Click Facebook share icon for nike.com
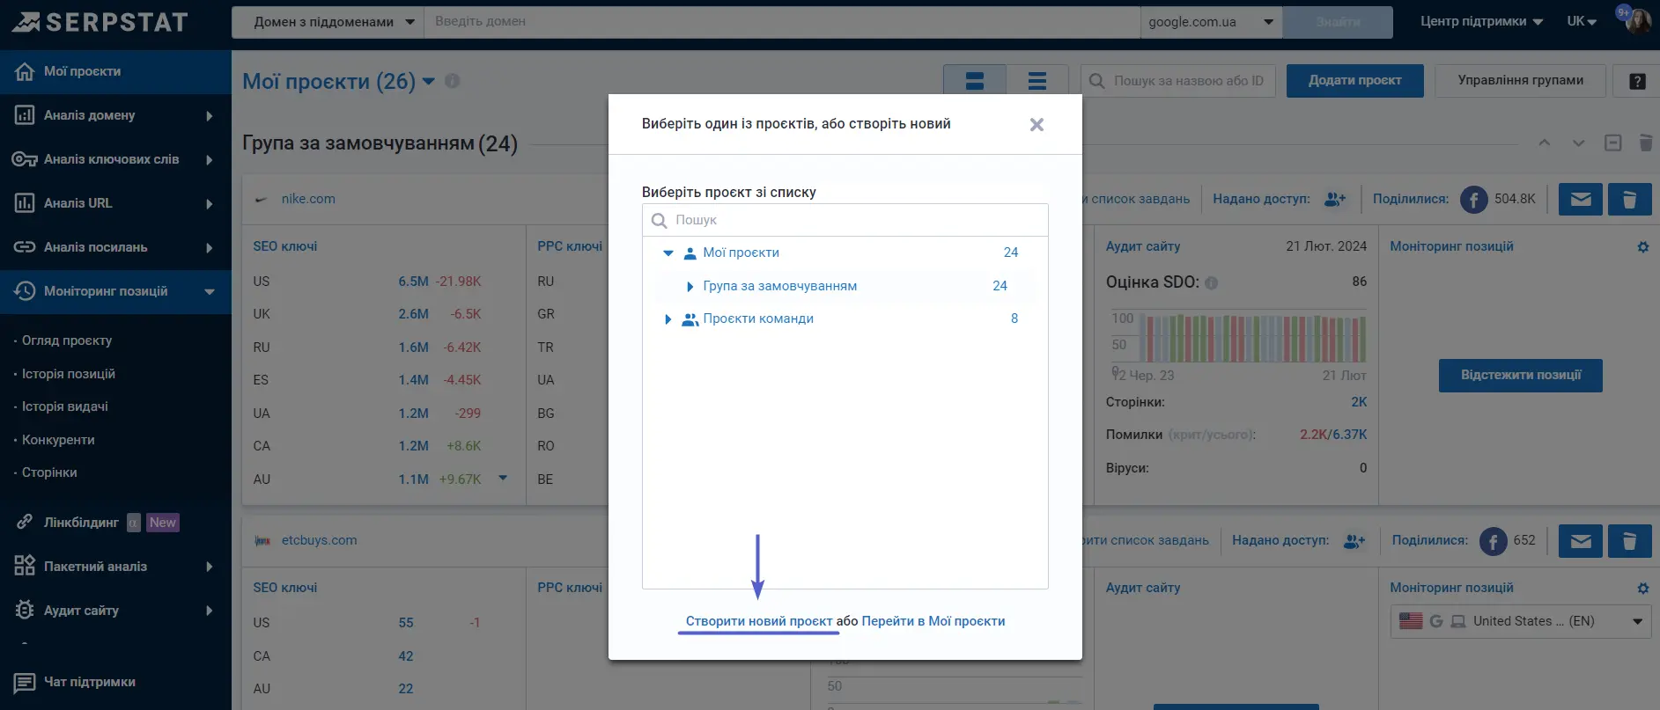Viewport: 1660px width, 710px height. [1473, 200]
